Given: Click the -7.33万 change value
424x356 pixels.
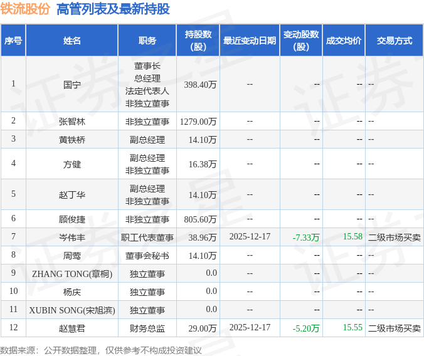Looking at the screenshot, I should coord(306,238).
